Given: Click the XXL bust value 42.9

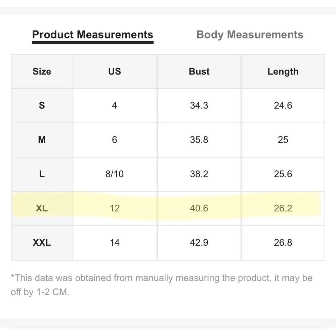Looking at the screenshot, I should pyautogui.click(x=199, y=243).
